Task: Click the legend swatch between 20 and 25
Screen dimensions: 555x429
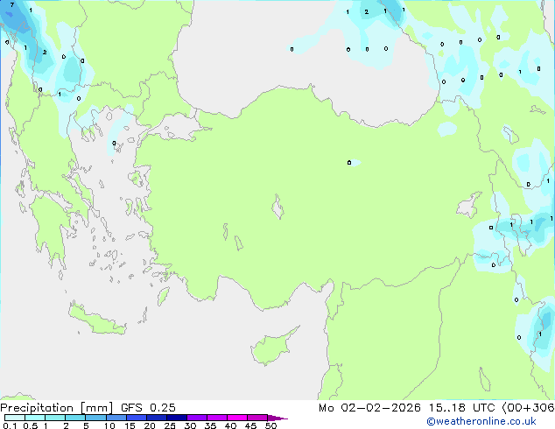Action: point(157,418)
